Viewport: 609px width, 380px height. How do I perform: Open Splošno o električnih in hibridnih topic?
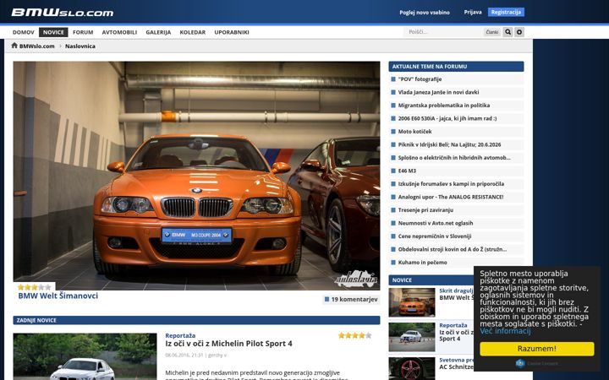pyautogui.click(x=454, y=158)
